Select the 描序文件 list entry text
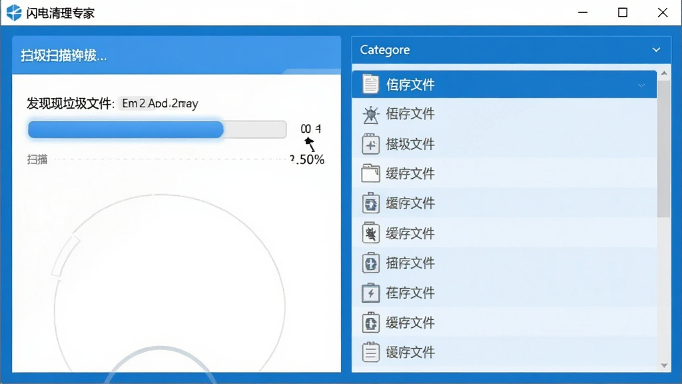The image size is (682, 384). 410,263
